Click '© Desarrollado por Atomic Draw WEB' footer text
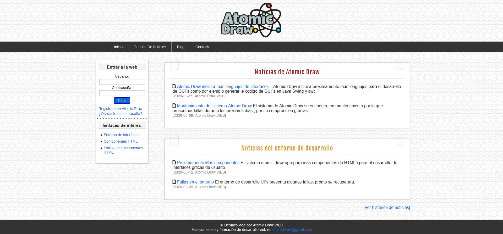503x234 pixels. click(x=251, y=225)
